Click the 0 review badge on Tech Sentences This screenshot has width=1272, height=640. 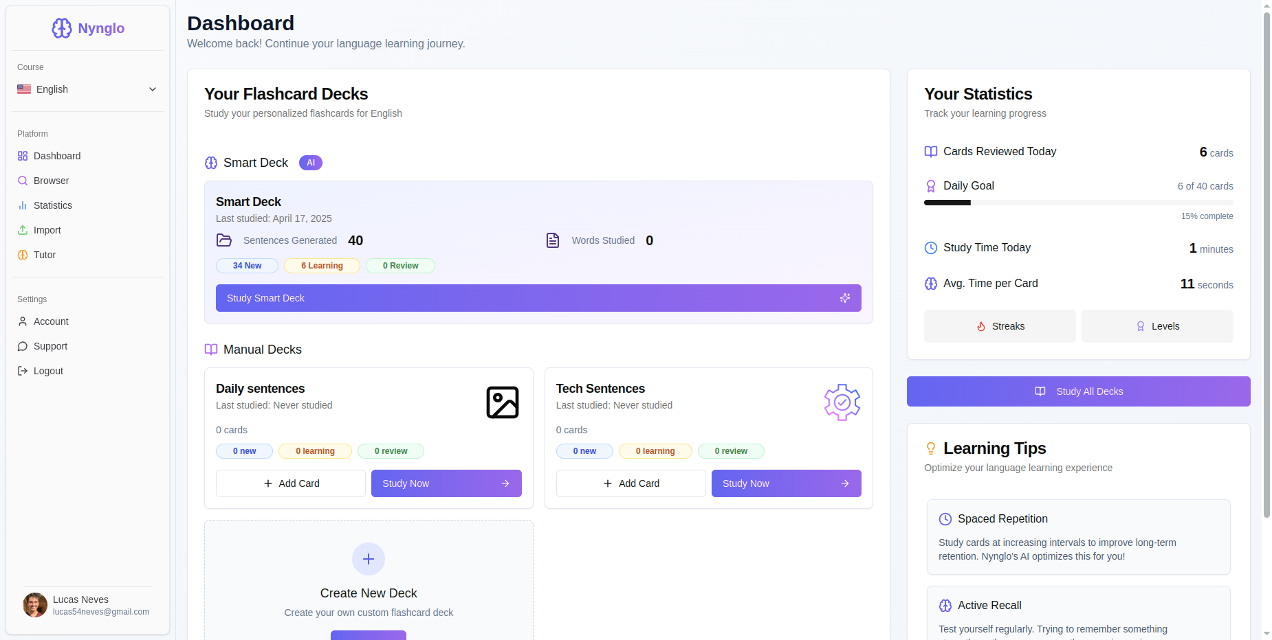pos(731,451)
